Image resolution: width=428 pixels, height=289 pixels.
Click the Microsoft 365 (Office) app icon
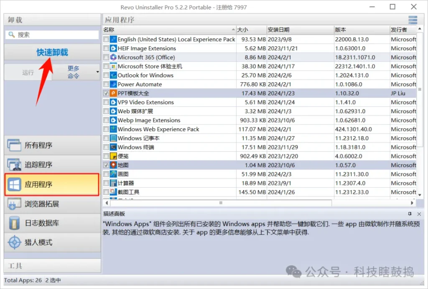coord(113,57)
